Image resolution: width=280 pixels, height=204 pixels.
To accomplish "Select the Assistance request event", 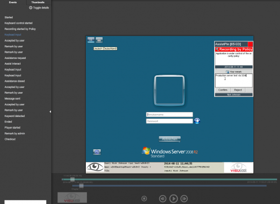I will (15, 58).
